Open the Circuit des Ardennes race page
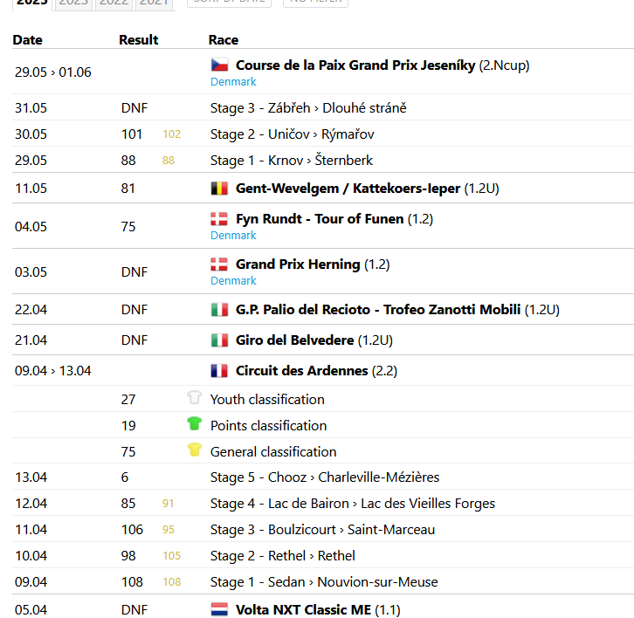The width and height of the screenshot is (634, 618). pos(301,370)
